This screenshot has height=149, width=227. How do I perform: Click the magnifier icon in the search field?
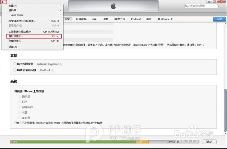(187, 6)
